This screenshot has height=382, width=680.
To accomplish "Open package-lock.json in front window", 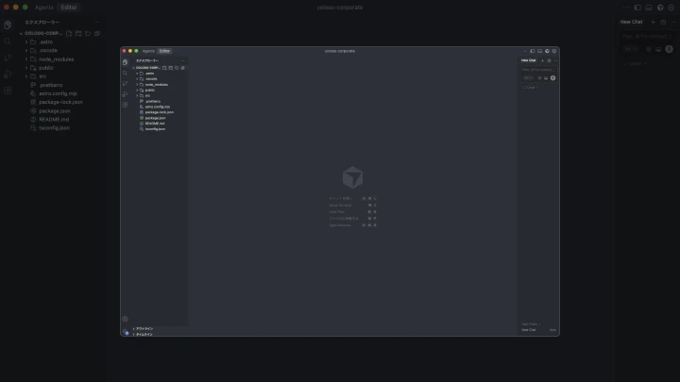I will coord(161,112).
